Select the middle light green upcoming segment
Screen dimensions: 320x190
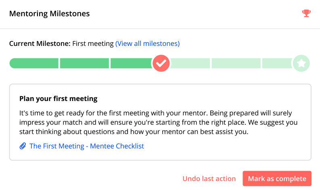[x=236, y=63]
